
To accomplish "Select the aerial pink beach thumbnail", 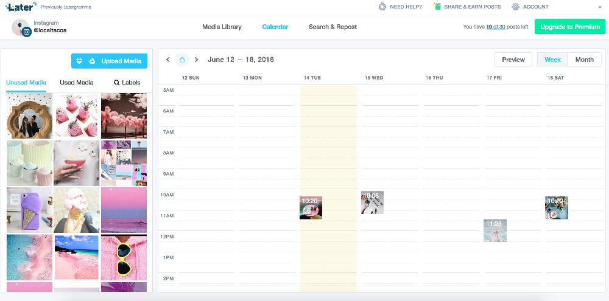I will 29,258.
